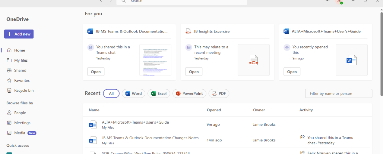Click the My files folder icon
This screenshot has width=383, height=154.
click(9, 60)
